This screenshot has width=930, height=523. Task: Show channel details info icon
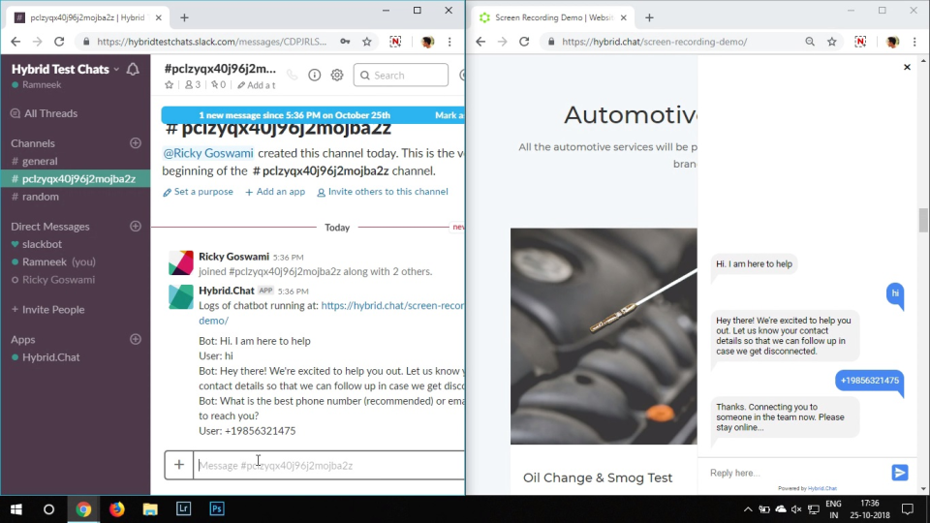(314, 76)
